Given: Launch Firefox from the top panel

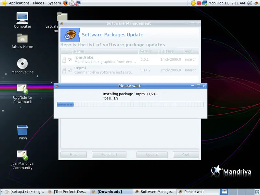Looking at the screenshot, I should pyautogui.click(x=66, y=3).
